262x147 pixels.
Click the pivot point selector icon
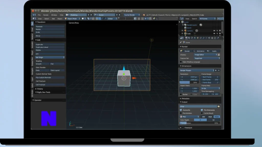[x=89, y=19]
